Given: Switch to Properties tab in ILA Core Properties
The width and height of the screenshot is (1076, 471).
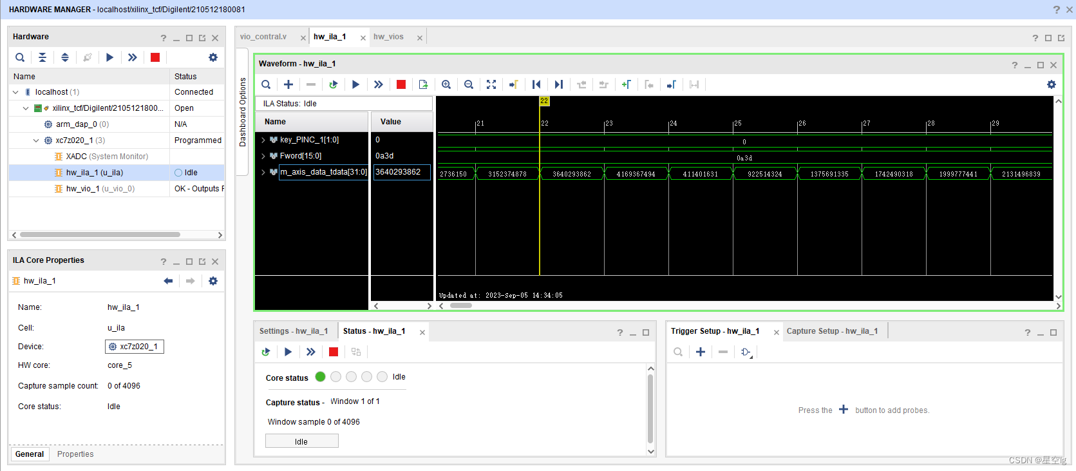Looking at the screenshot, I should tap(75, 454).
